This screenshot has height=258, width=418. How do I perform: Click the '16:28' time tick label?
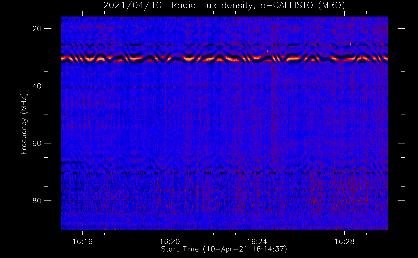[344, 242]
